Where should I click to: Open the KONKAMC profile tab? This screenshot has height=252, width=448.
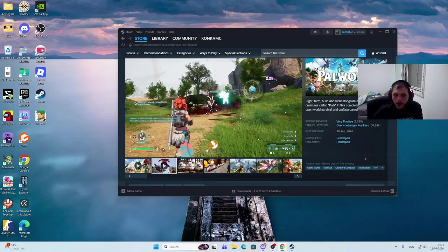211,38
